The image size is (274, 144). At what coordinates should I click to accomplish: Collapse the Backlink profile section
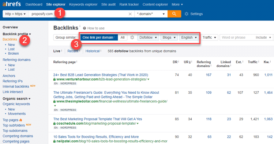click(17, 34)
